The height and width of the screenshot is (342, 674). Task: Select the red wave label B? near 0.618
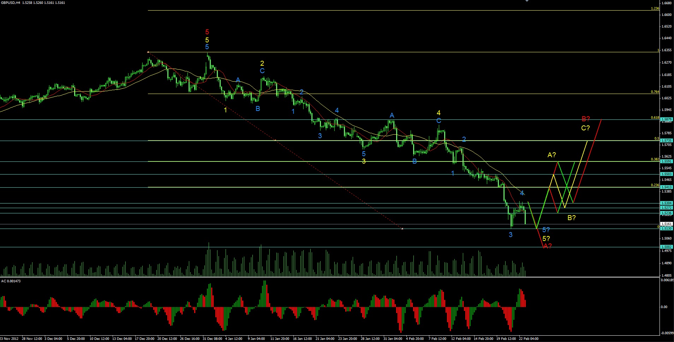click(586, 119)
